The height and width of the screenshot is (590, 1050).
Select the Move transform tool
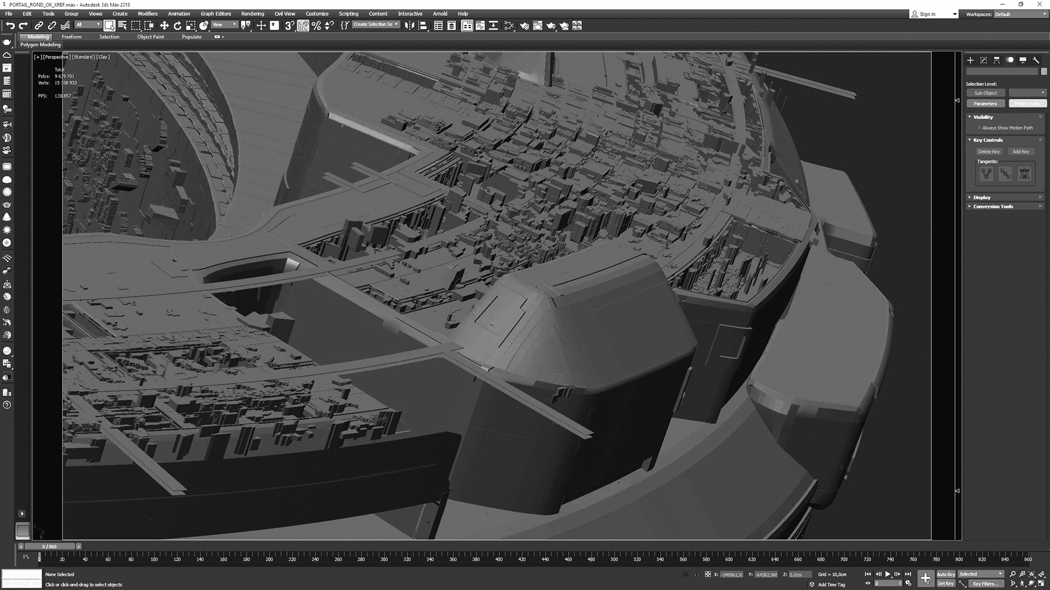coord(164,26)
